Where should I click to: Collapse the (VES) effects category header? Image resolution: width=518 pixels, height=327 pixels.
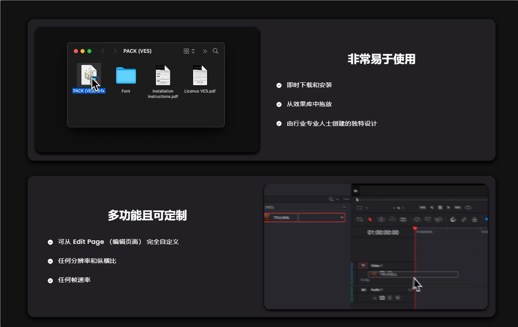click(344, 207)
